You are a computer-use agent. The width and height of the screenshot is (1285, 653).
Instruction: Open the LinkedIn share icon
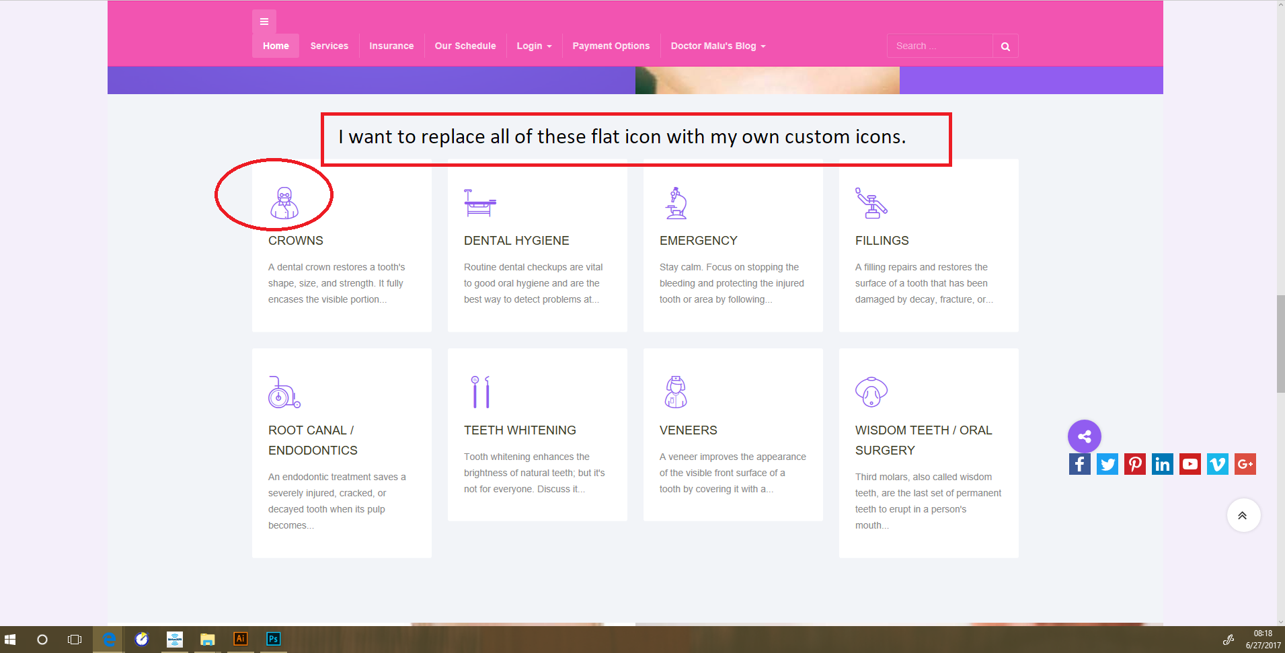tap(1162, 464)
